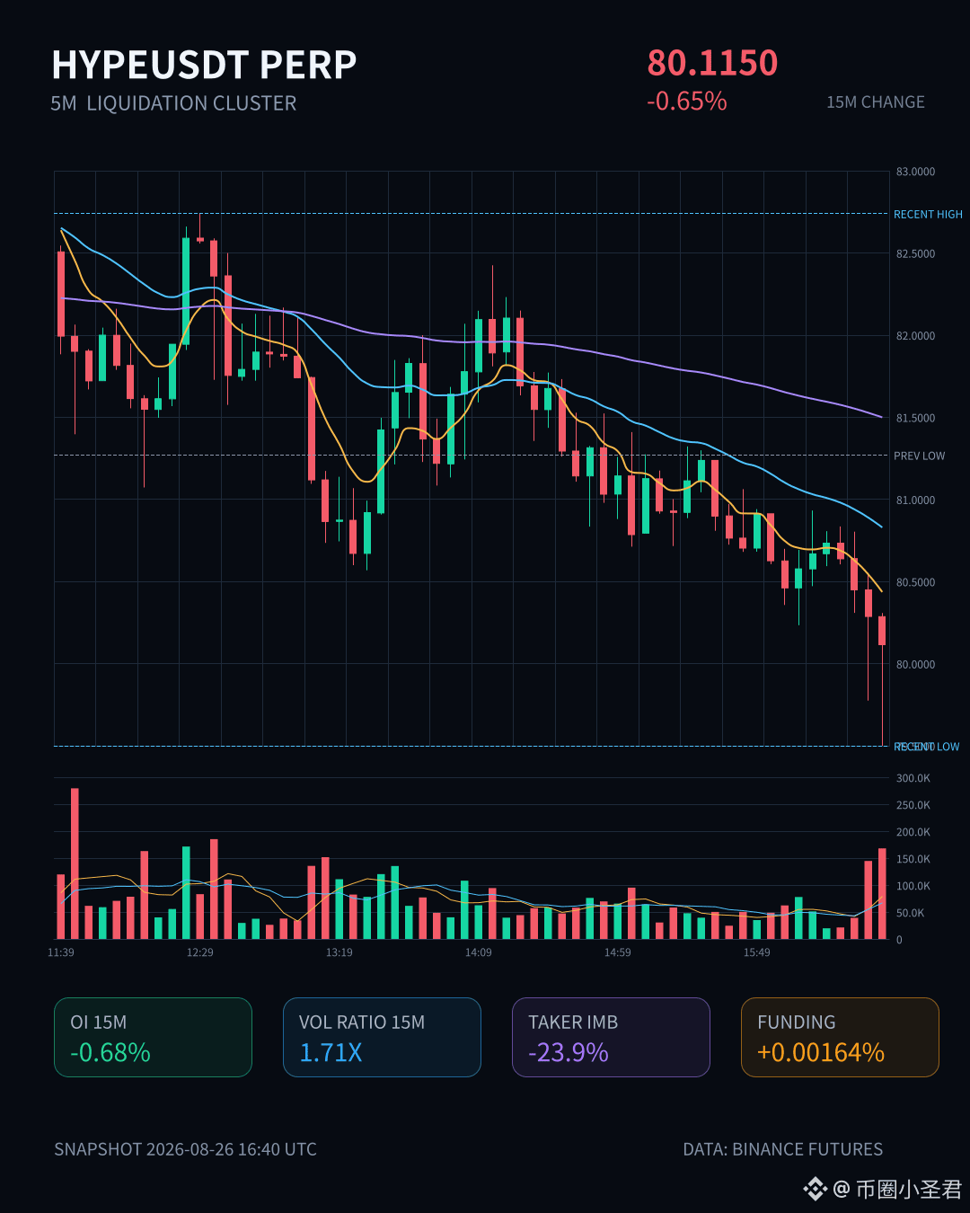Click the 14:59 time axis label

618,952
